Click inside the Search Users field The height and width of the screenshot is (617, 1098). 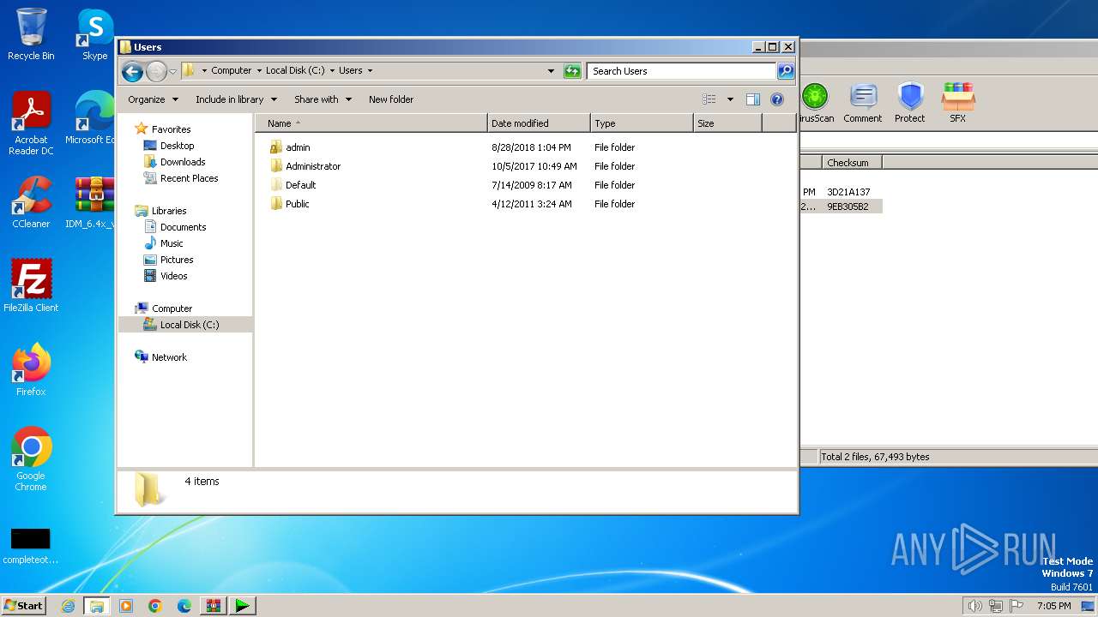click(x=682, y=71)
